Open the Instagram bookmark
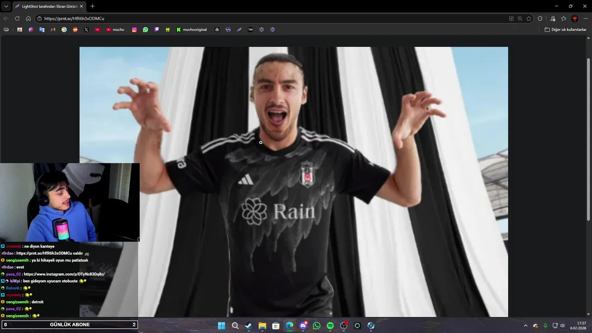Screen dimensions: 592x333 [x=135, y=30]
